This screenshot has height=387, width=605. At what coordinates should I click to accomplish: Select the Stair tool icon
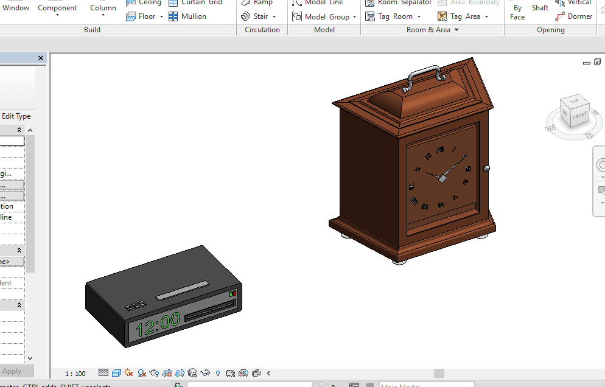[x=246, y=16]
